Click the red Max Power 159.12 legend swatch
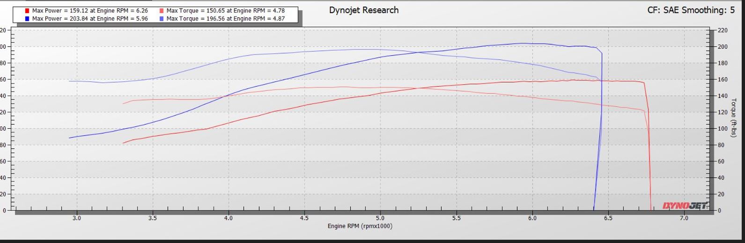 pyautogui.click(x=28, y=11)
